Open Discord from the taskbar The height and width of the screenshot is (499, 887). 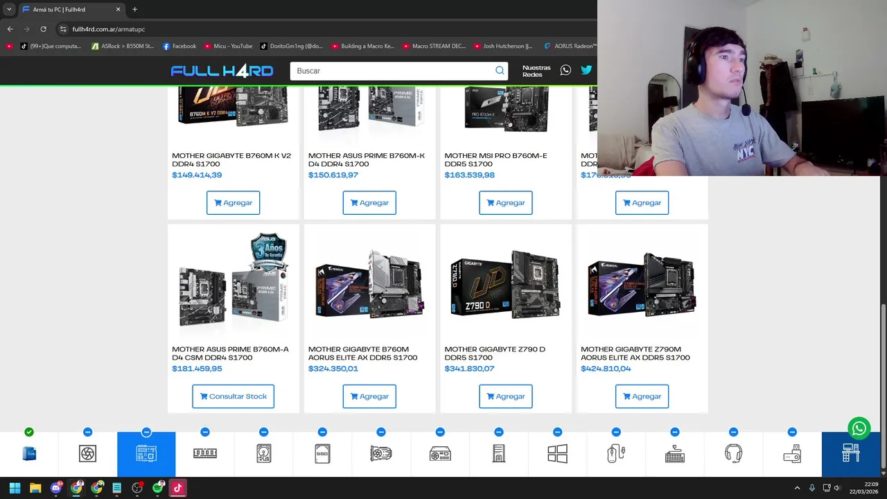pos(56,488)
